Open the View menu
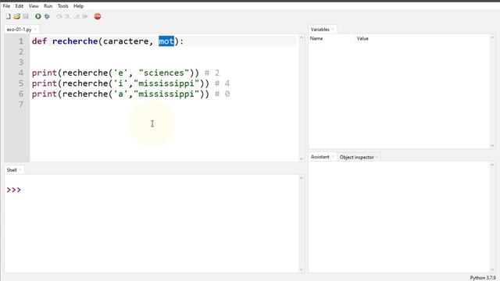500x281 pixels. coord(34,6)
